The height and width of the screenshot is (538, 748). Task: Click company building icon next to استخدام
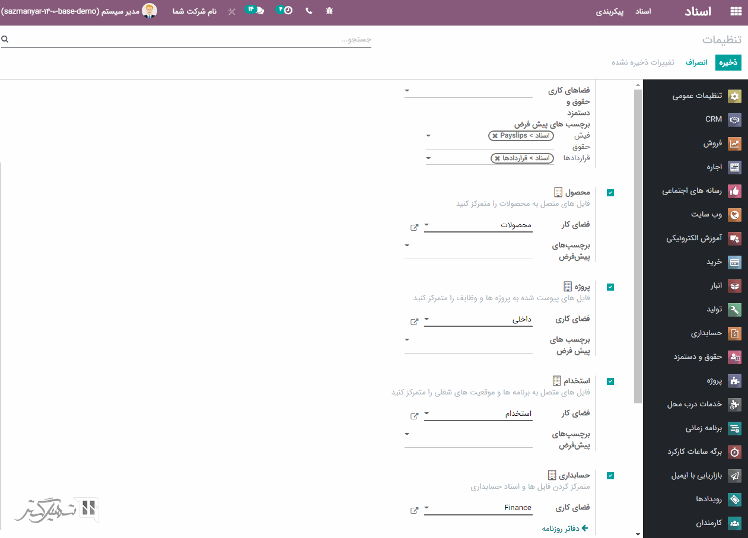(x=556, y=381)
